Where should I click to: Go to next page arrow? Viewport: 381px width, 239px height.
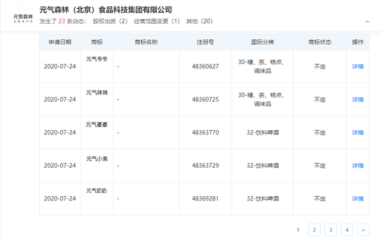(x=363, y=229)
